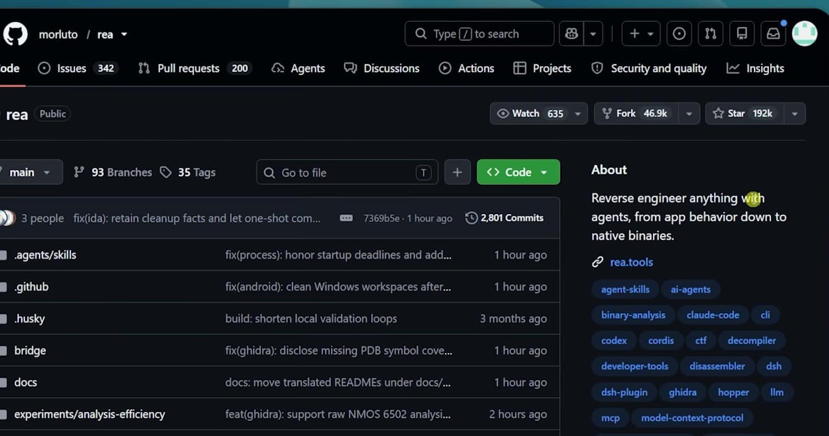Open the Star lists dropdown arrow
The width and height of the screenshot is (829, 436).
[x=794, y=114]
